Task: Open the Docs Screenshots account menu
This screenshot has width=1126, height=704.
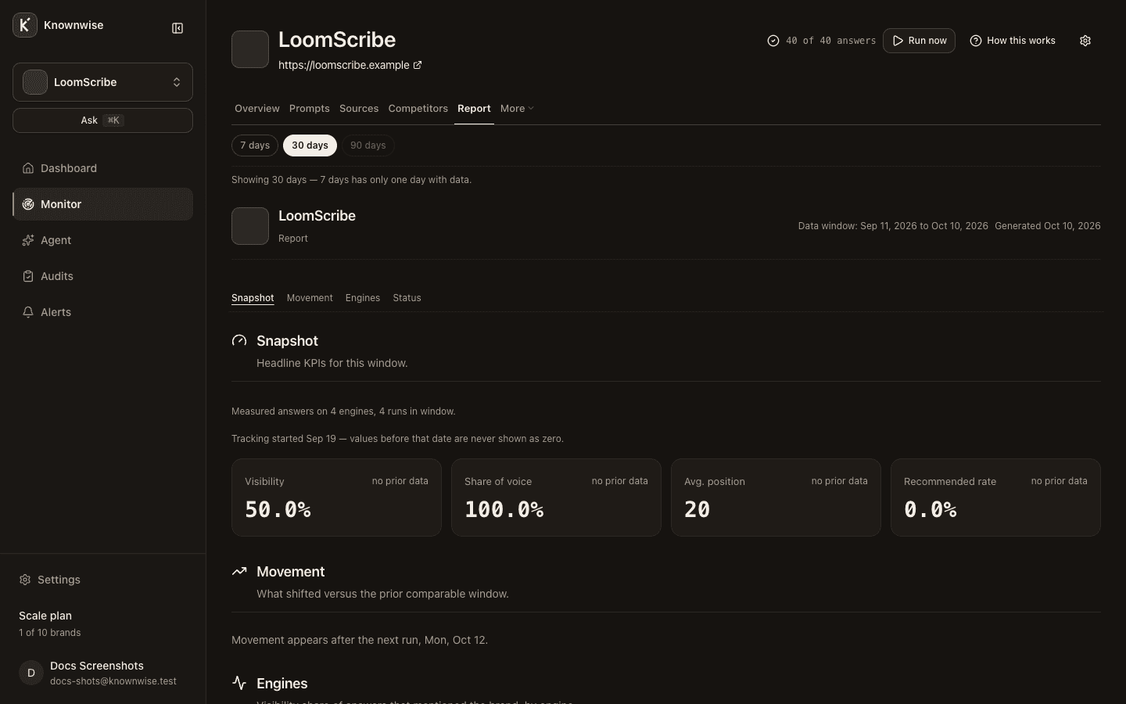Action: tap(102, 673)
